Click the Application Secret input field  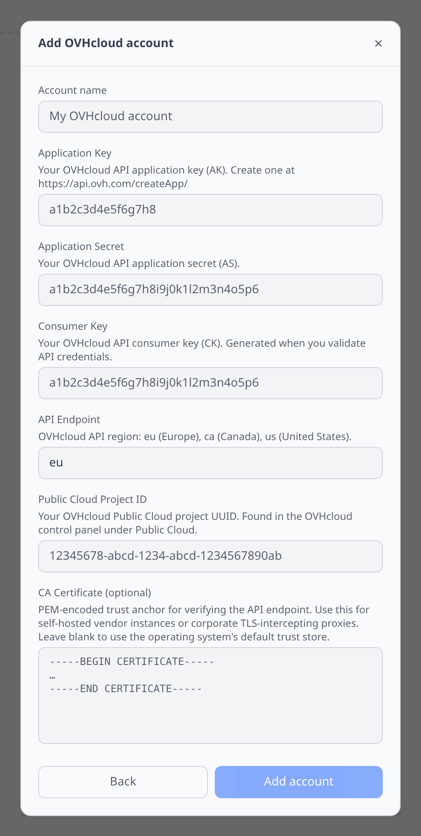click(210, 290)
